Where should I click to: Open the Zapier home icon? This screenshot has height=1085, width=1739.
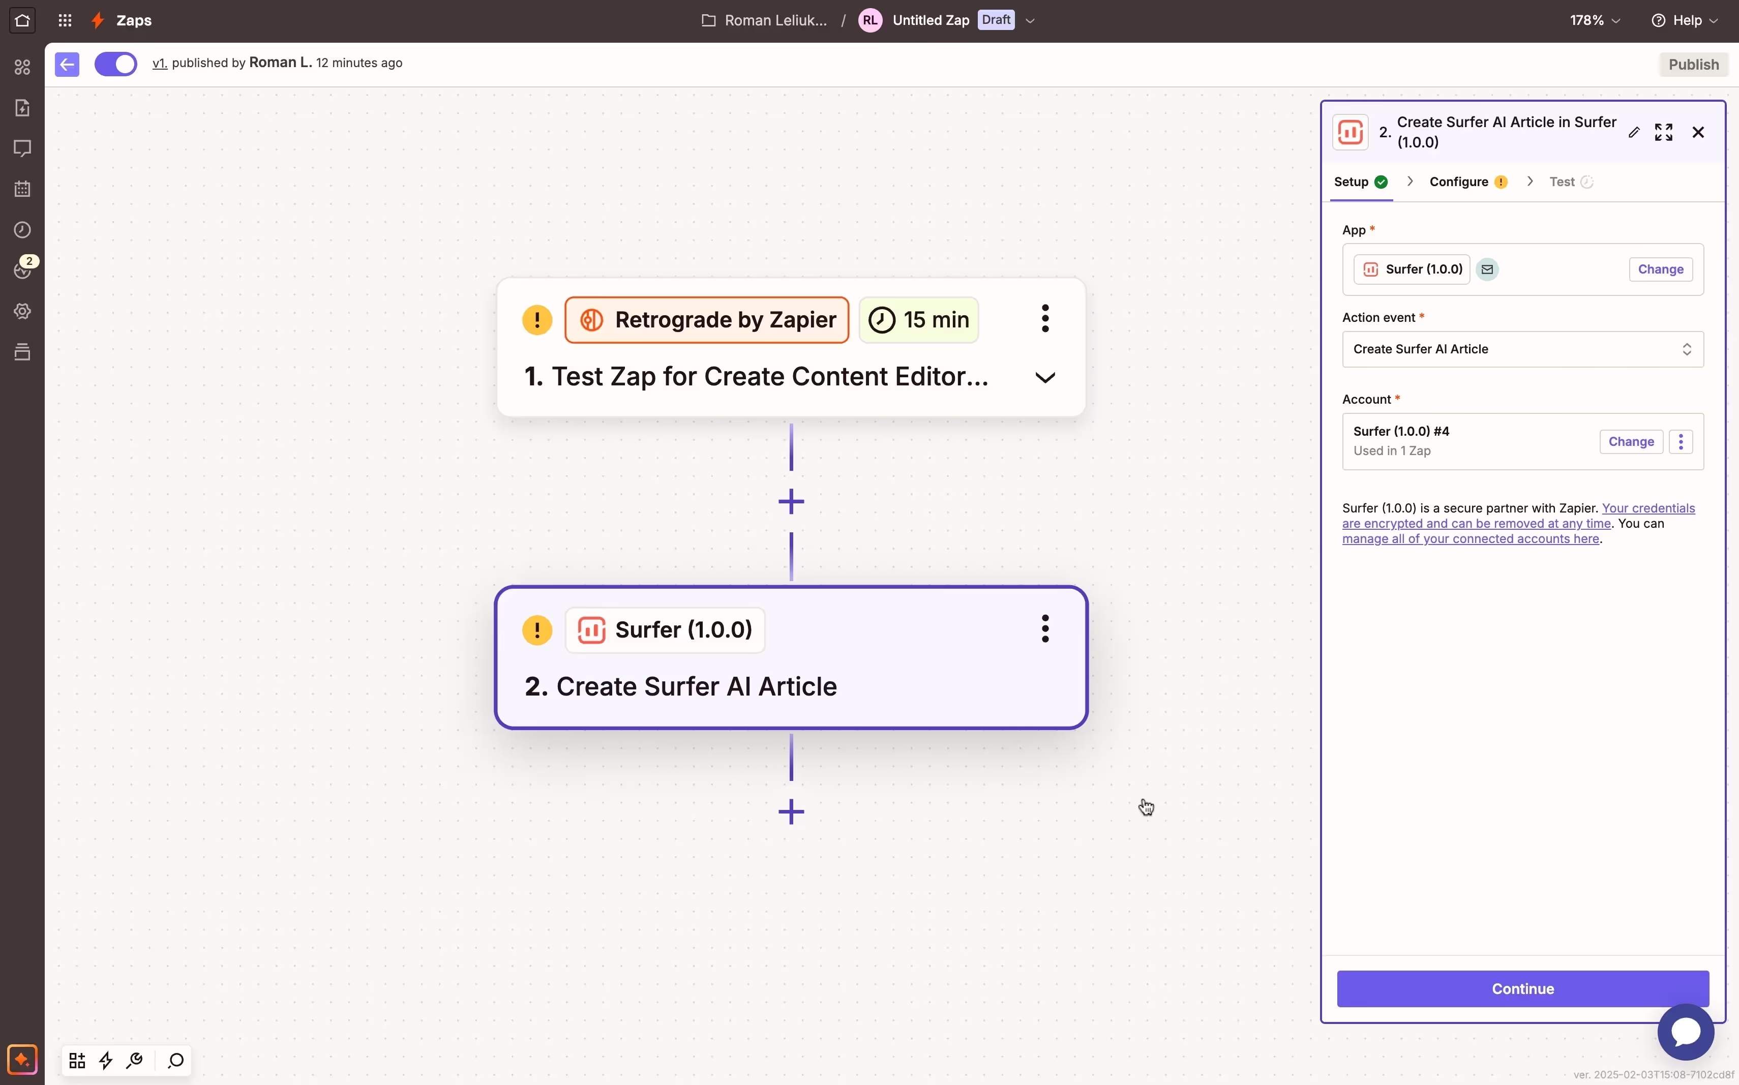[22, 20]
